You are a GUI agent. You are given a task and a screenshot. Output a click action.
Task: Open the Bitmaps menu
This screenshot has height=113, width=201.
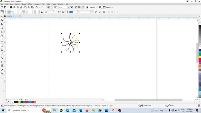(37, 4)
